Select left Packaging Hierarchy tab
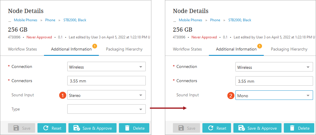316x135 pixels. [x=124, y=49]
